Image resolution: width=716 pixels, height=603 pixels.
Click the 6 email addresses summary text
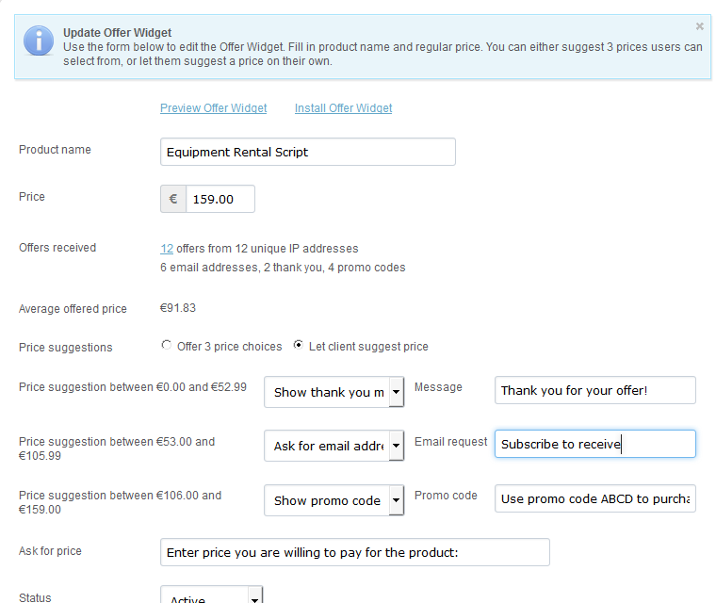click(x=283, y=268)
